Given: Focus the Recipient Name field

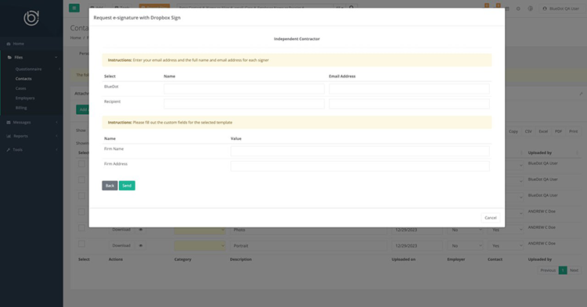Looking at the screenshot, I should point(244,103).
